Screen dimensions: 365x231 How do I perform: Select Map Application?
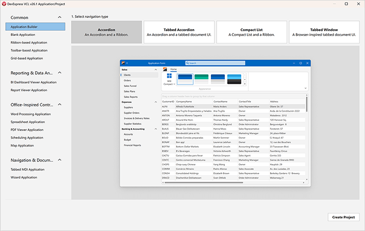22,146
